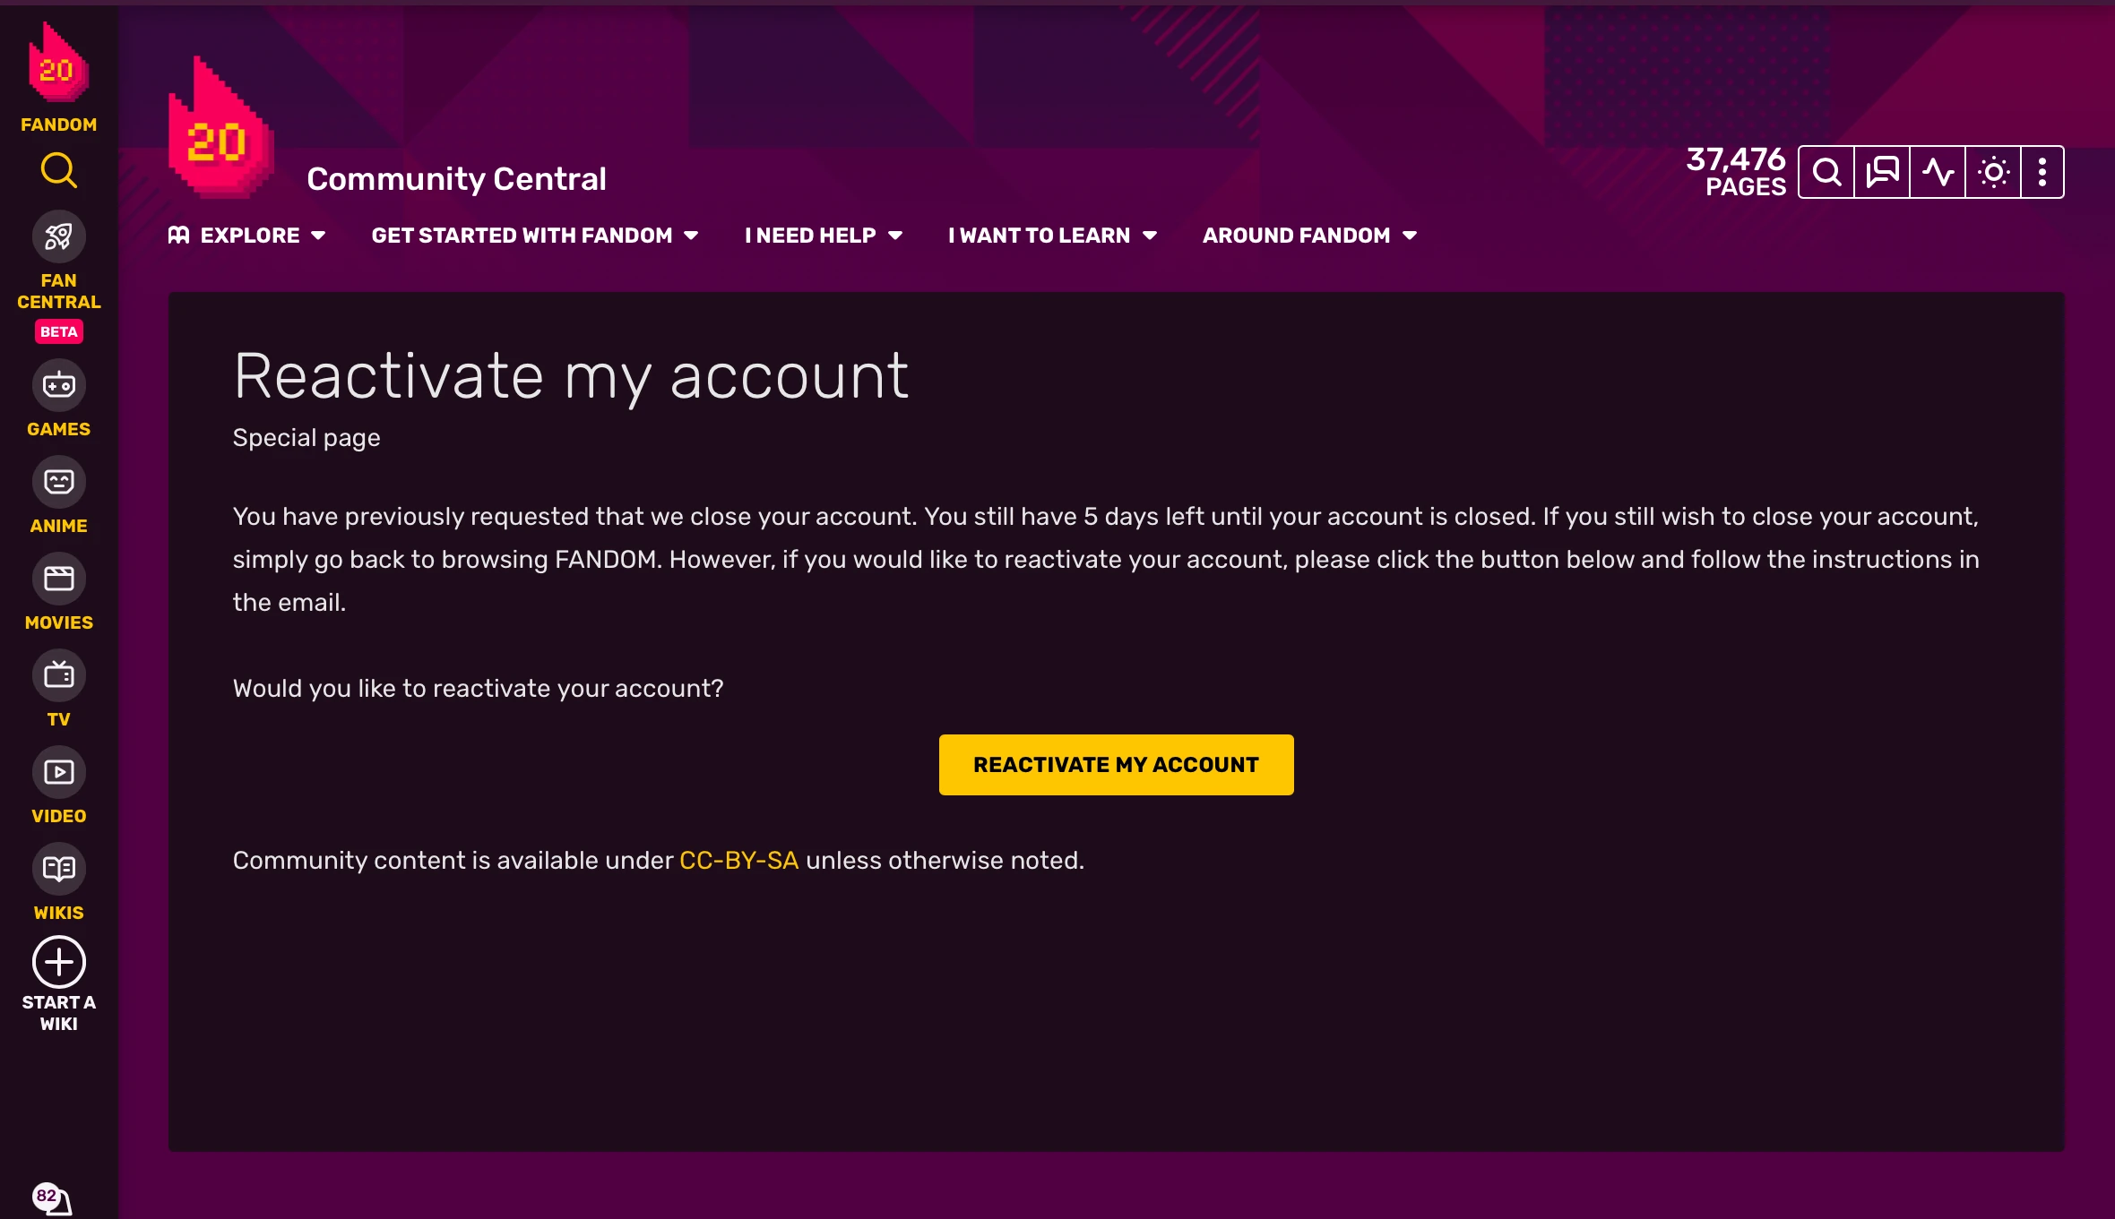Open the wiki header Discuss speech-bubbles icon
2115x1219 pixels.
pos(1882,172)
